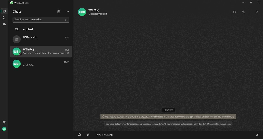Start a voice call with WBI
This screenshot has width=263, height=139.
pyautogui.click(x=244, y=12)
